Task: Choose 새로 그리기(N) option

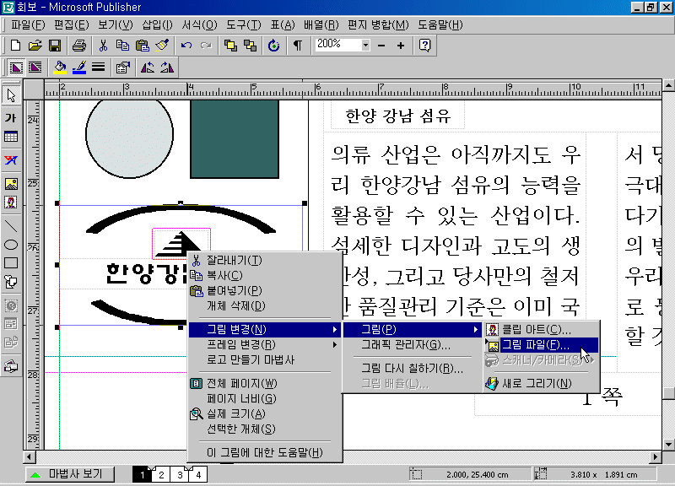Action: [541, 383]
